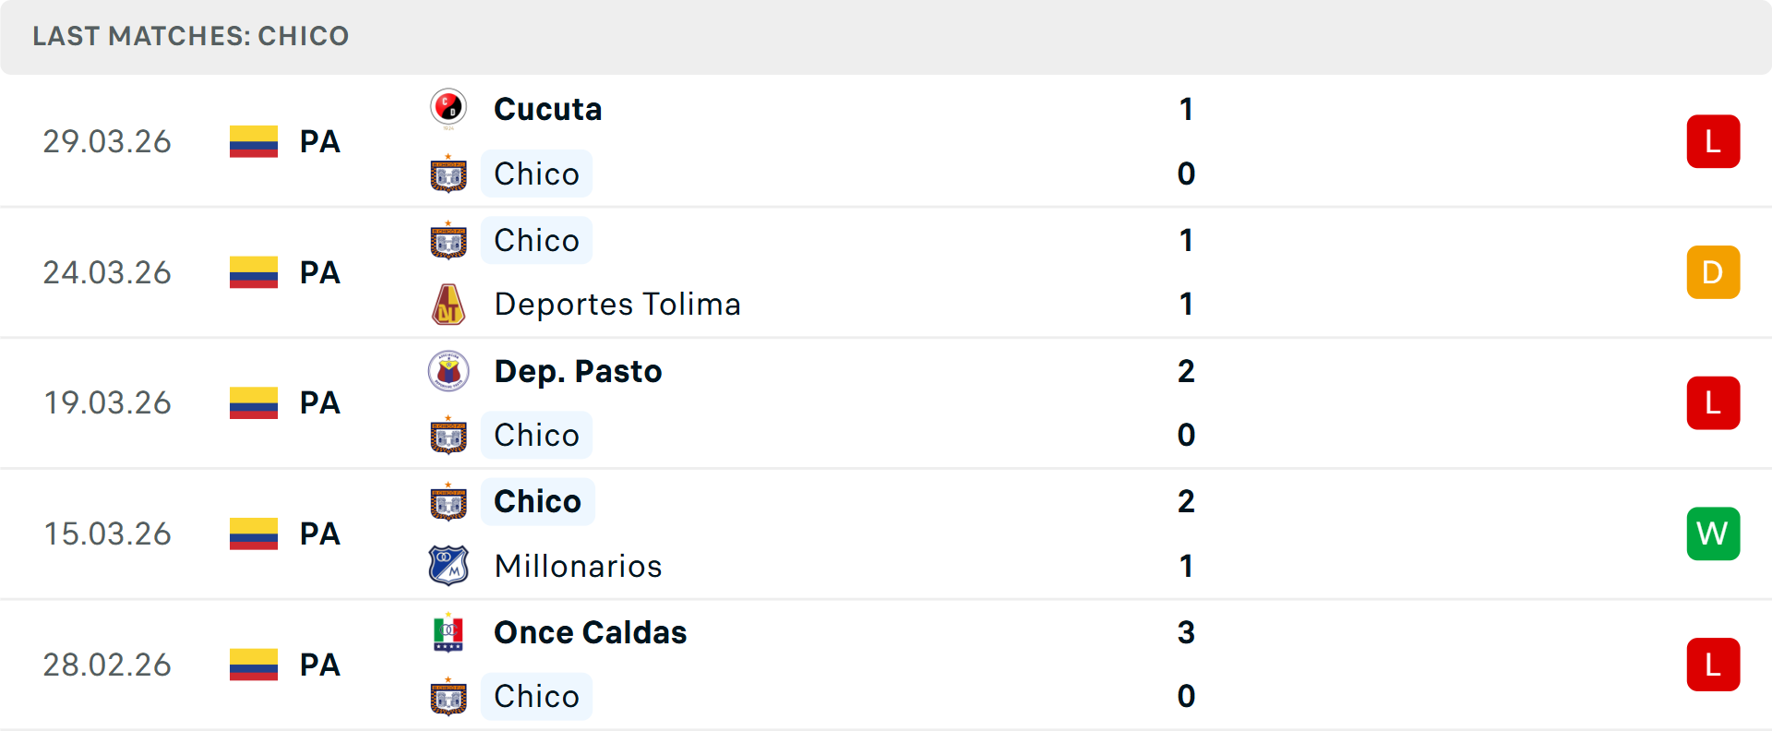Click the Once Caldas team crest
Image resolution: width=1772 pixels, height=731 pixels.
pos(449,632)
